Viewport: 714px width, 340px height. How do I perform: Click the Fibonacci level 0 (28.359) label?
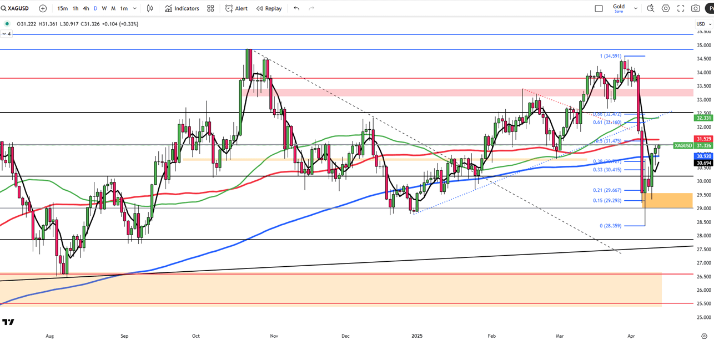tap(611, 226)
